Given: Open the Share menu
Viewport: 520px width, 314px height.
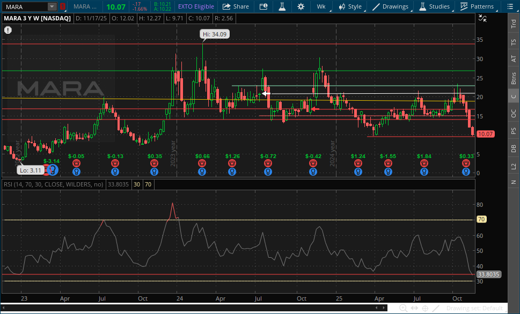Looking at the screenshot, I should pyautogui.click(x=236, y=6).
